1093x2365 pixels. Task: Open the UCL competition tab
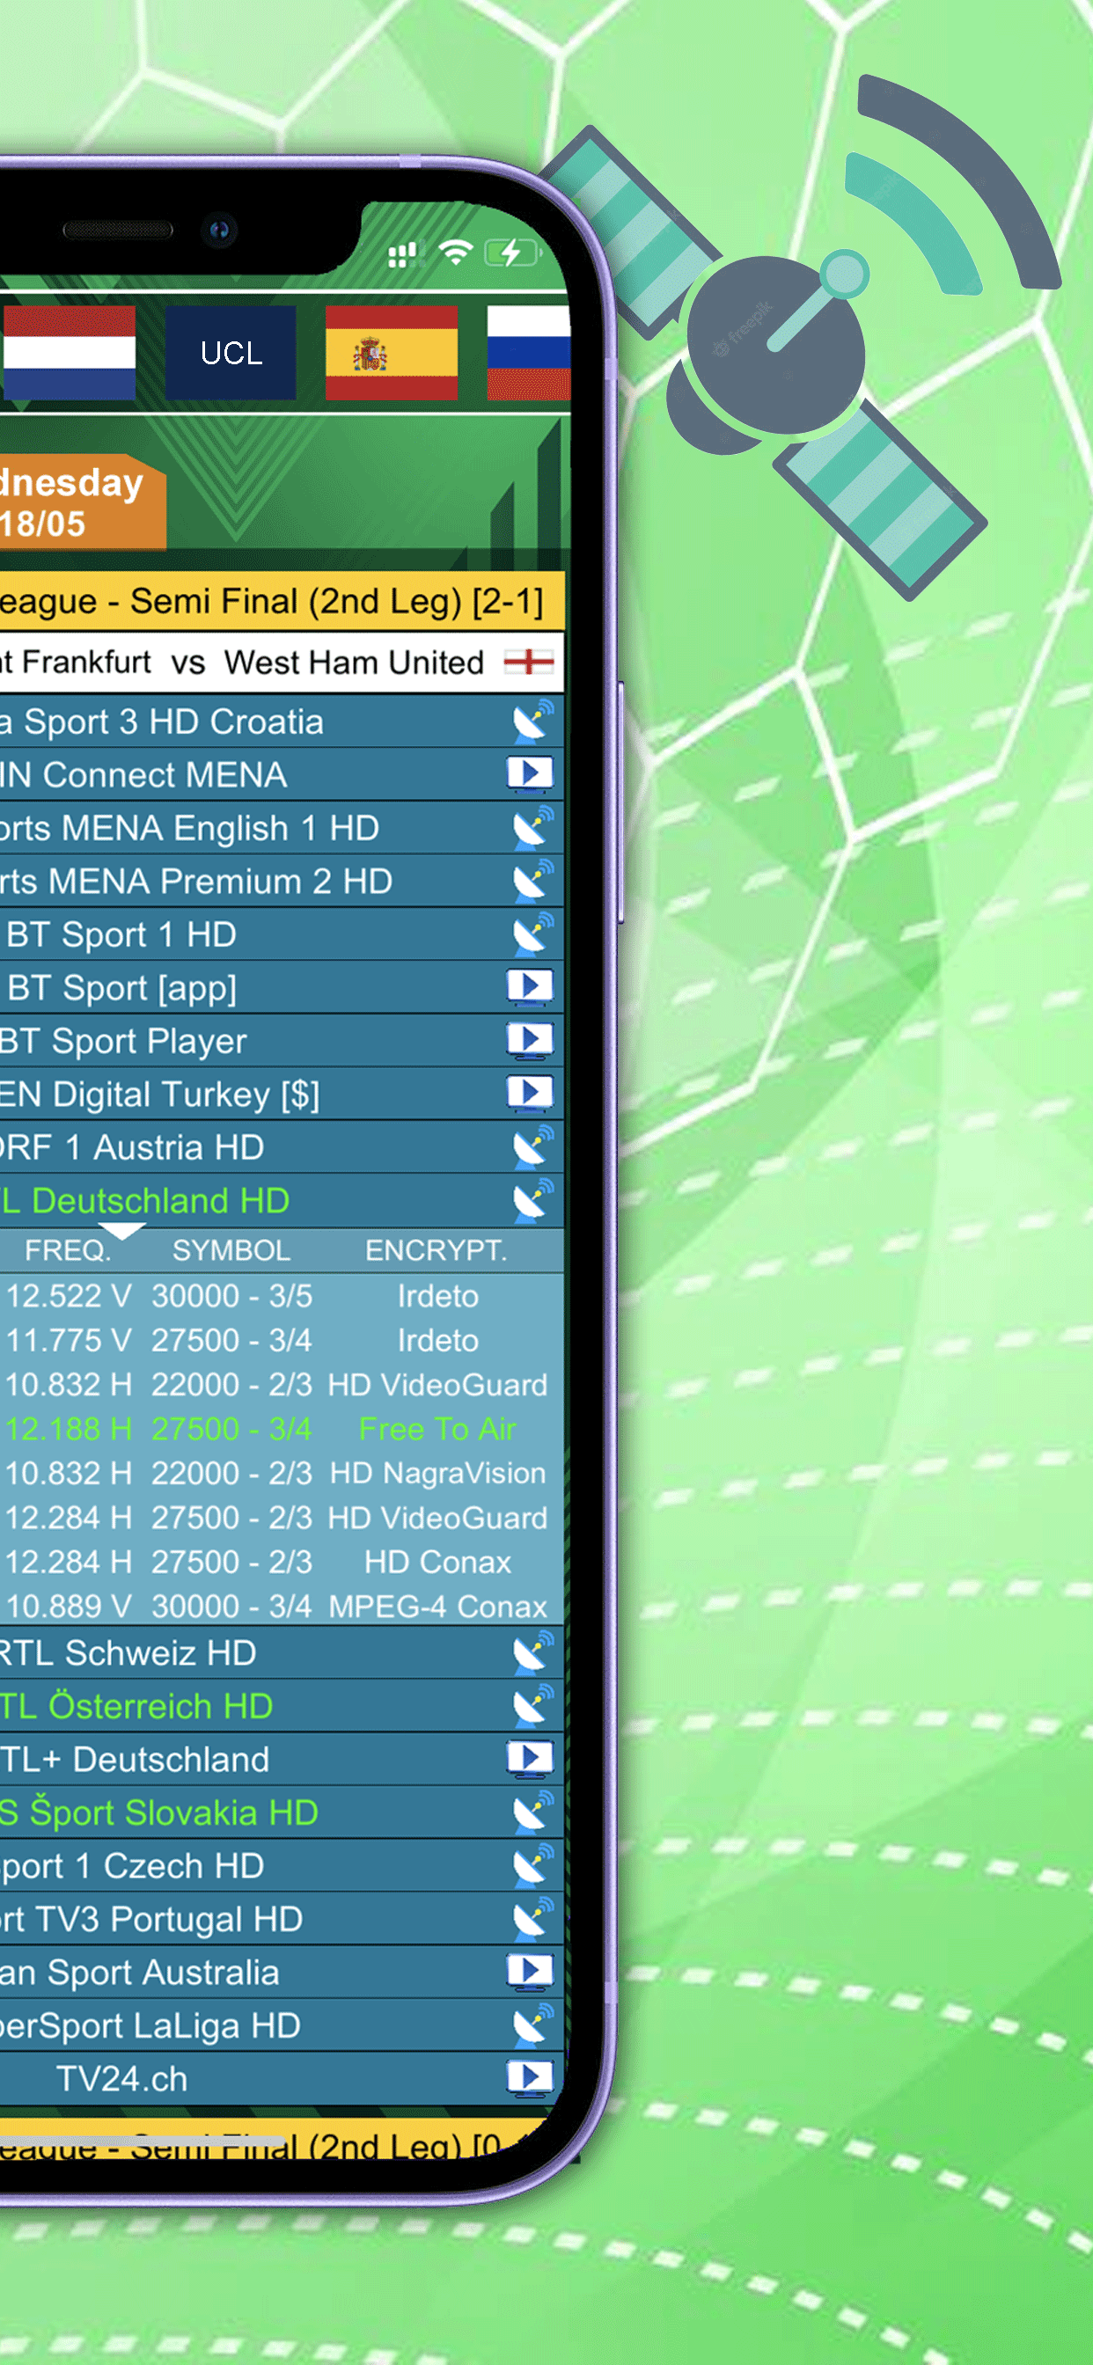(x=231, y=353)
